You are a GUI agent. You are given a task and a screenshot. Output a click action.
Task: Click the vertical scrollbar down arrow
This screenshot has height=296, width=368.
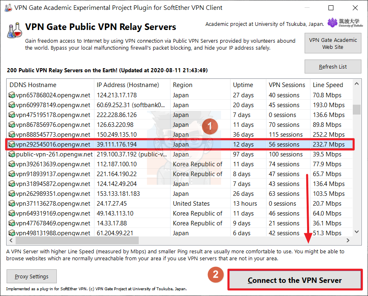point(357,232)
